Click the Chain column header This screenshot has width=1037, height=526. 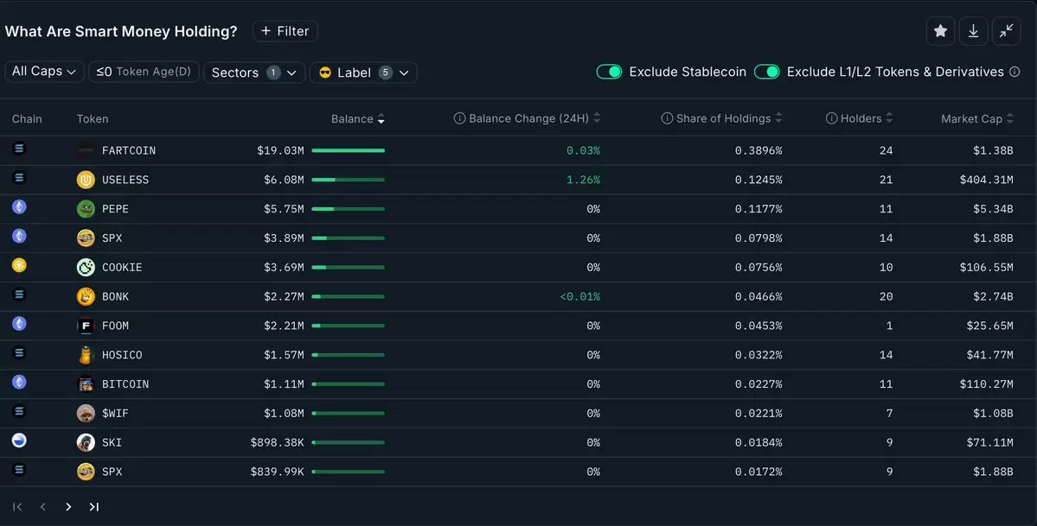coord(27,119)
